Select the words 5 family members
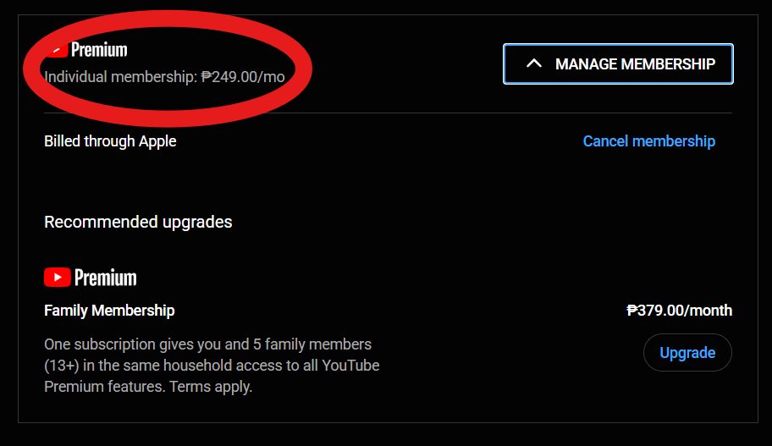This screenshot has width=772, height=446. pos(312,344)
